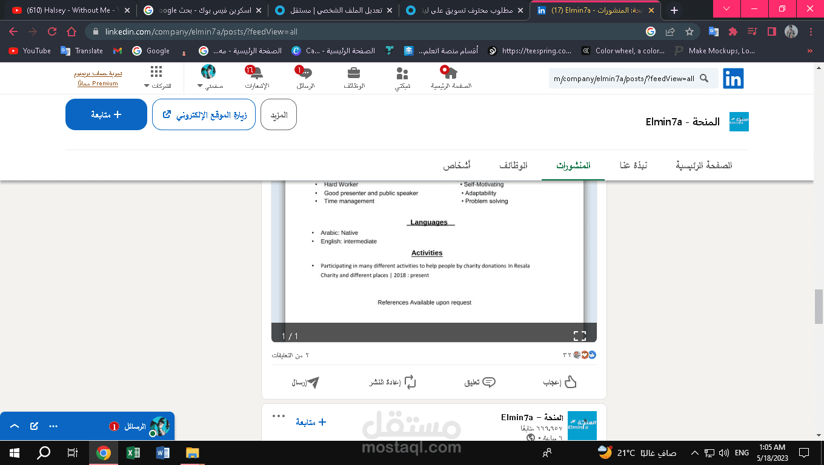Open the Color wheel bookmark

(x=623, y=51)
